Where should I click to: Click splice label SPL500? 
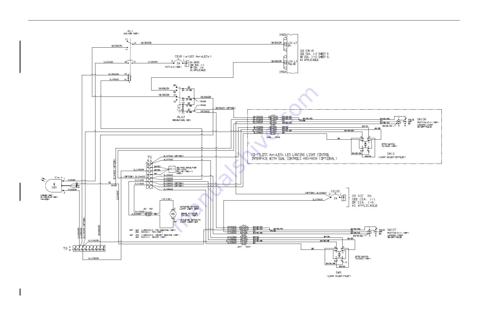[114, 185]
